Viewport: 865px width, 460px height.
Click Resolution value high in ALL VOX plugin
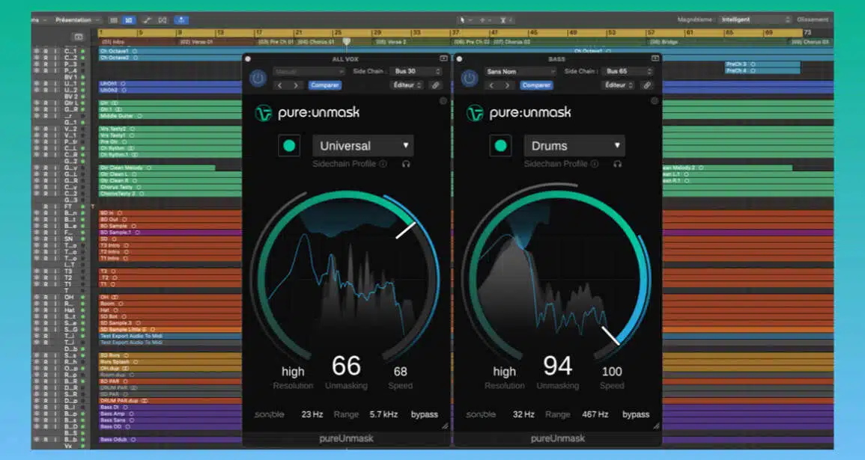click(293, 372)
